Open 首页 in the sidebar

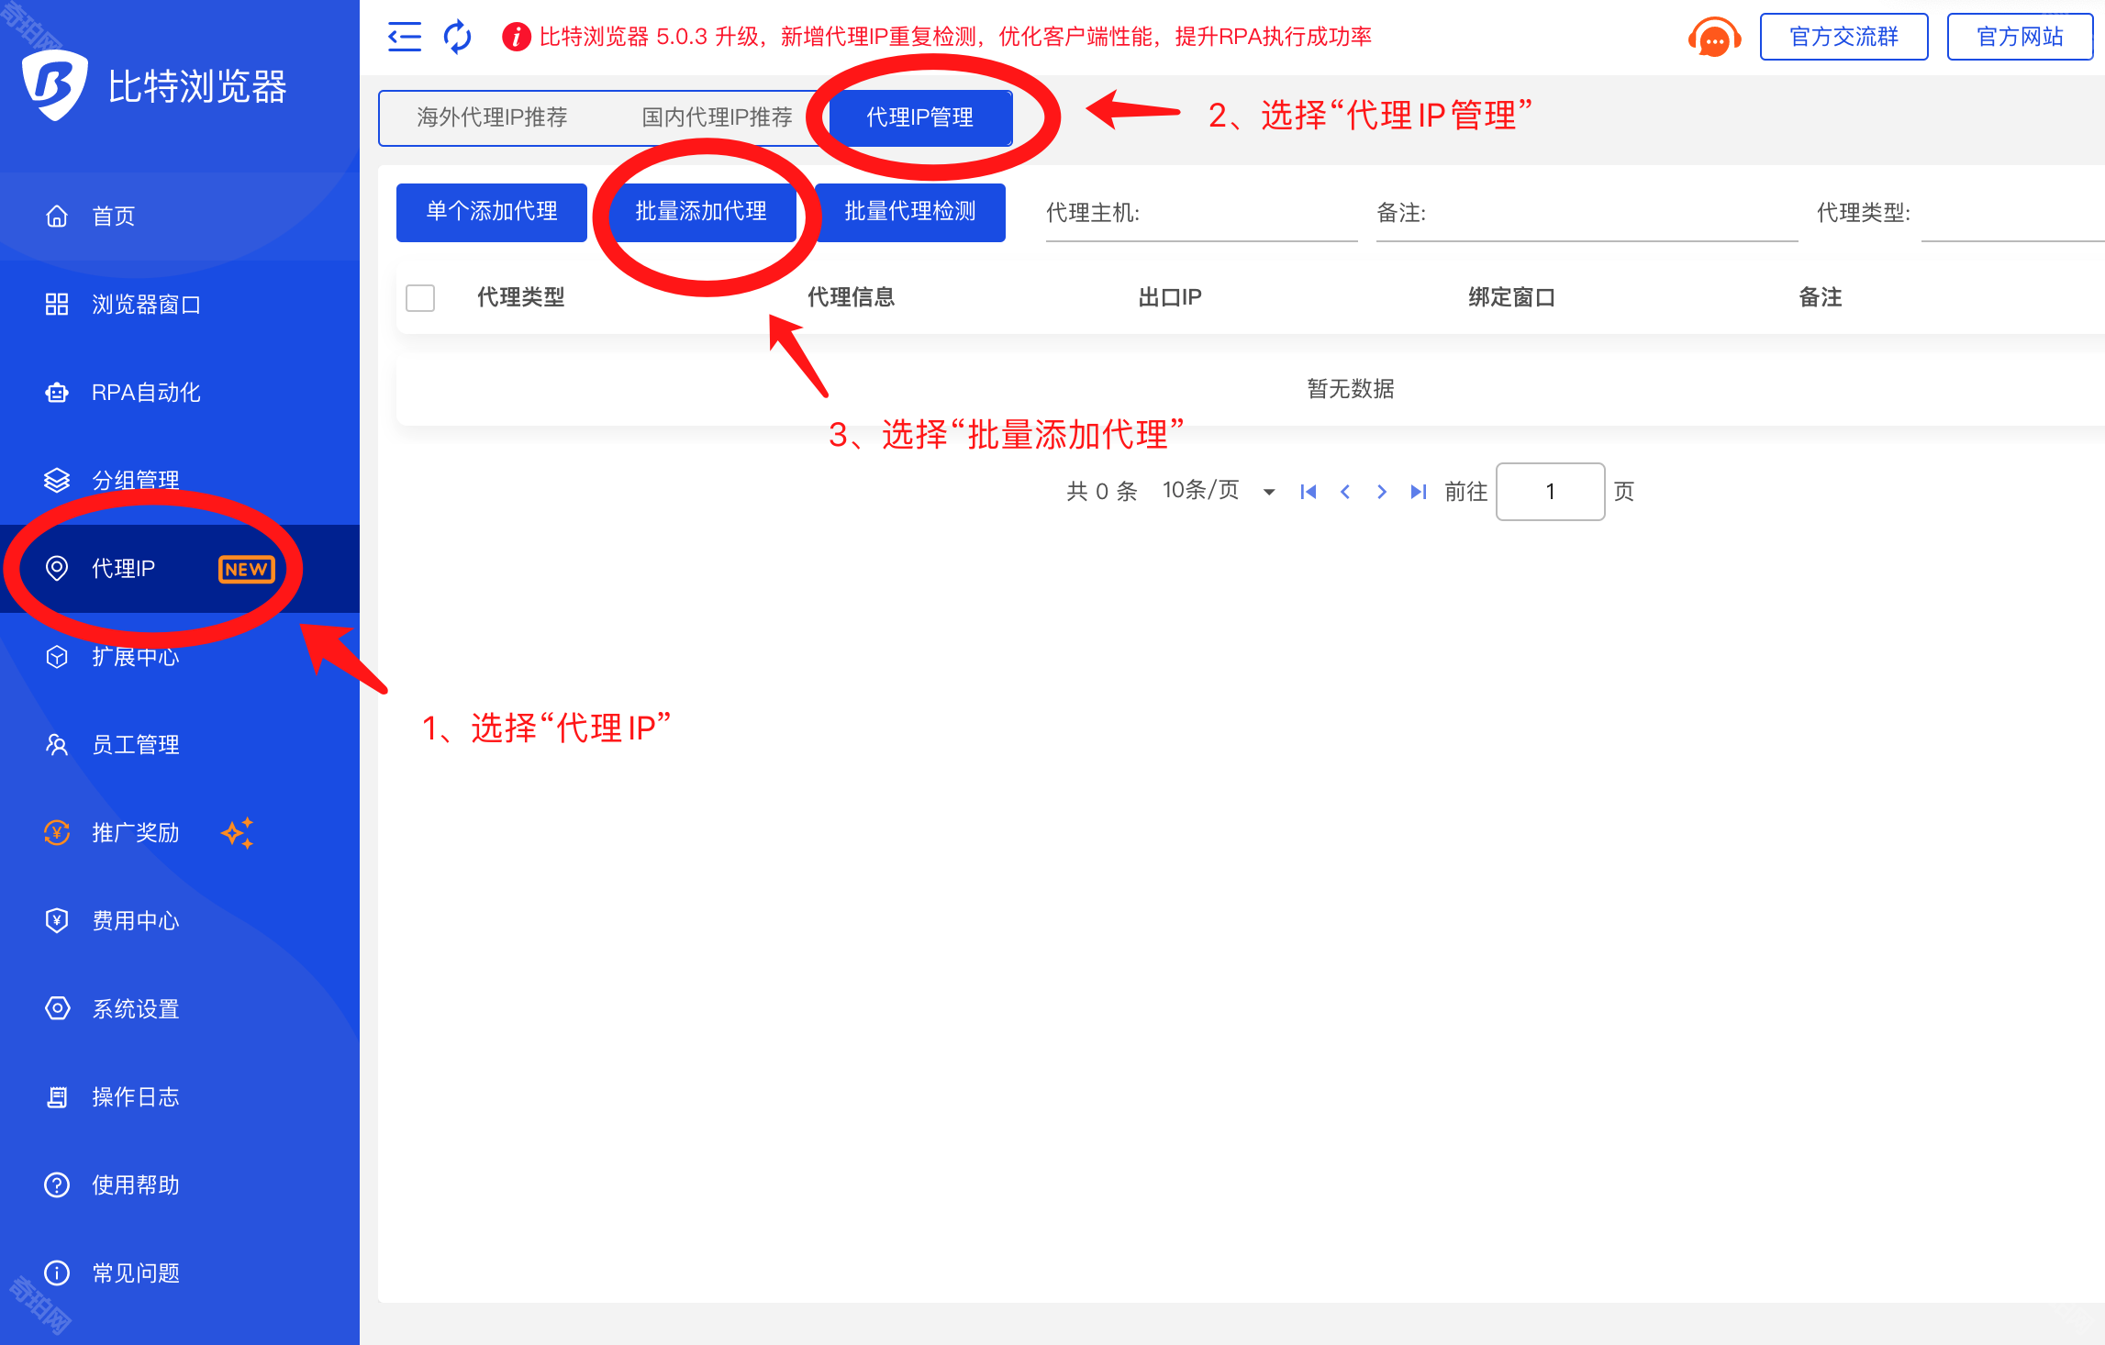[x=180, y=217]
